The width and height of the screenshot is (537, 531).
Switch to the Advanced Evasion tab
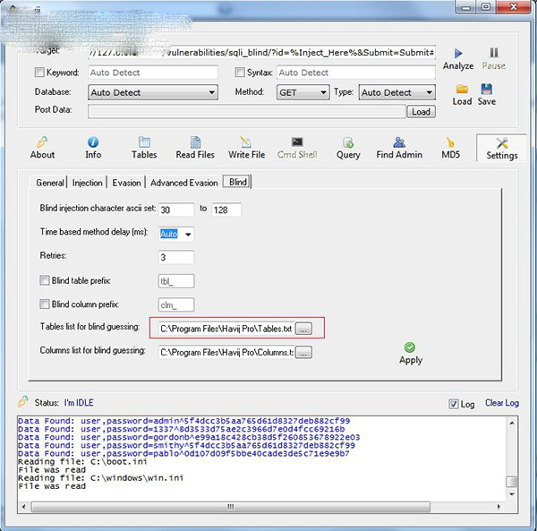click(183, 183)
